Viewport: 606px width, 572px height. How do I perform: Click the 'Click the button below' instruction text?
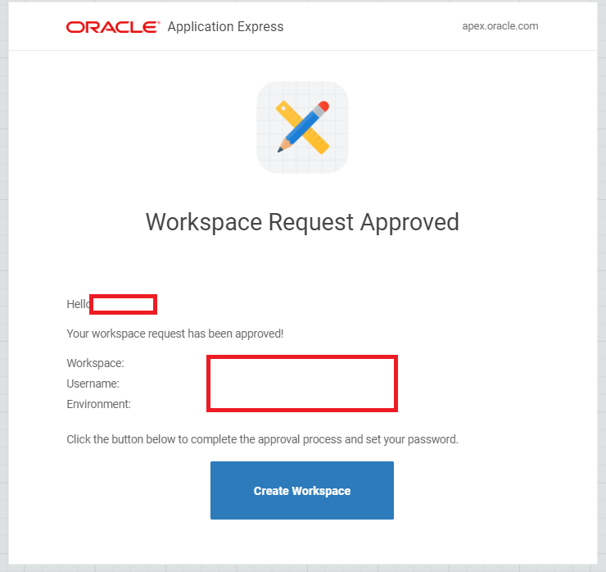(262, 439)
